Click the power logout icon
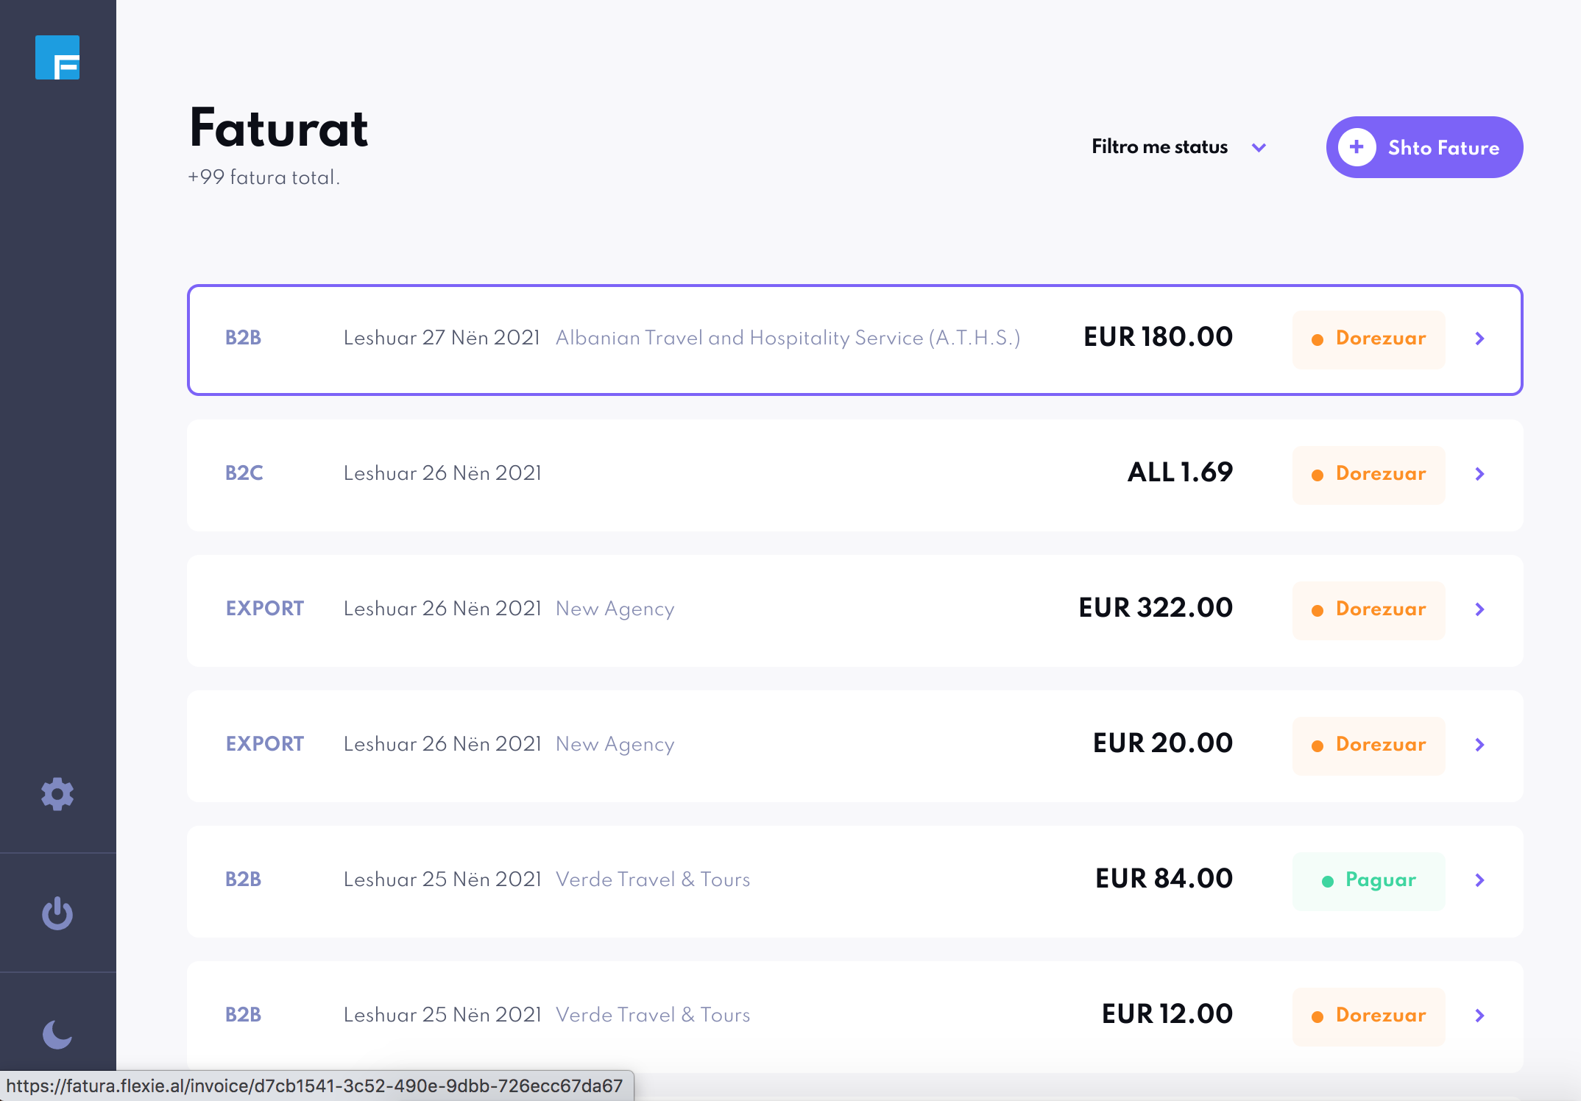Viewport: 1581px width, 1101px height. coord(57,913)
